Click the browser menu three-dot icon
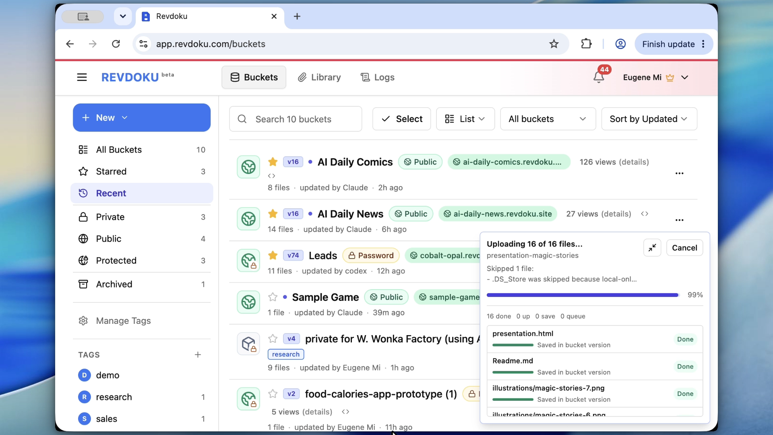This screenshot has width=773, height=435. click(703, 44)
